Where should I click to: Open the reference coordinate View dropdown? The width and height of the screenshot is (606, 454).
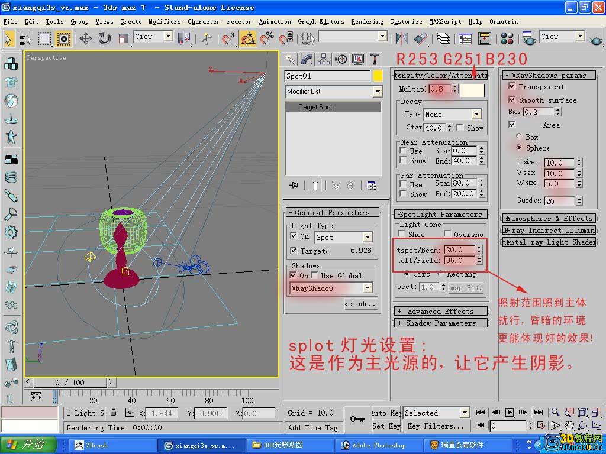tap(153, 37)
